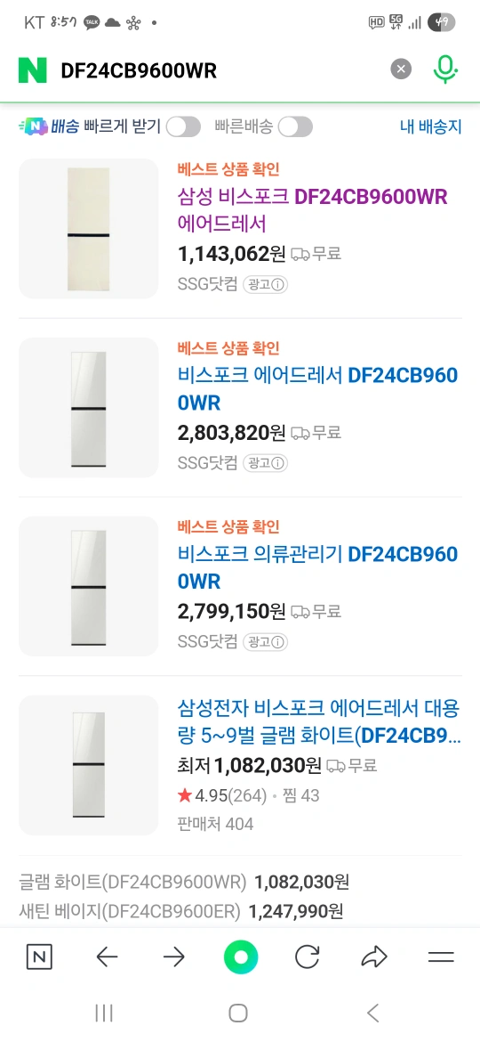Image resolution: width=480 pixels, height=1042 pixels.
Task: Share page using the share arrow icon
Action: pos(374,957)
